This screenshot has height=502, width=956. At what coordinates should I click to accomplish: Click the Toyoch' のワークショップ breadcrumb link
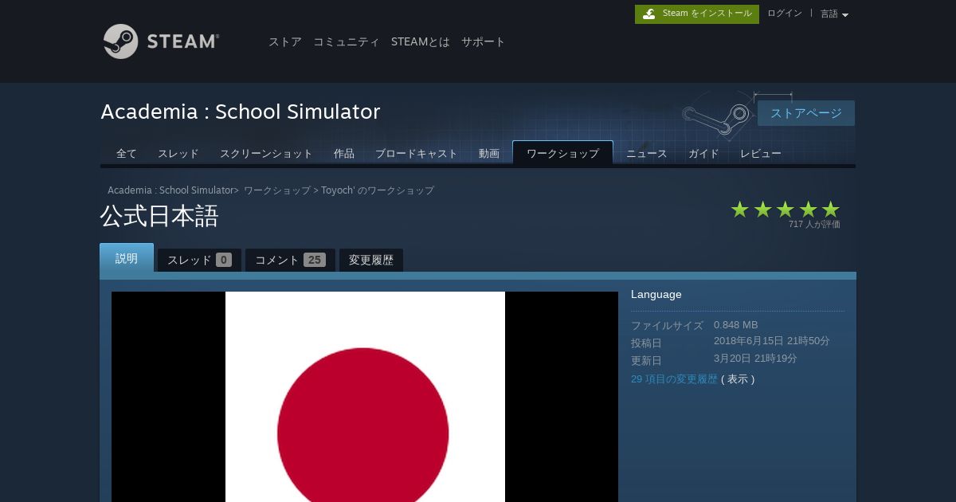(378, 190)
